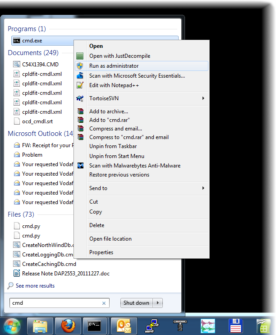This screenshot has width=276, height=335.
Task: Choose Scan with Microsoft Security Essentials
Action: [x=142, y=76]
